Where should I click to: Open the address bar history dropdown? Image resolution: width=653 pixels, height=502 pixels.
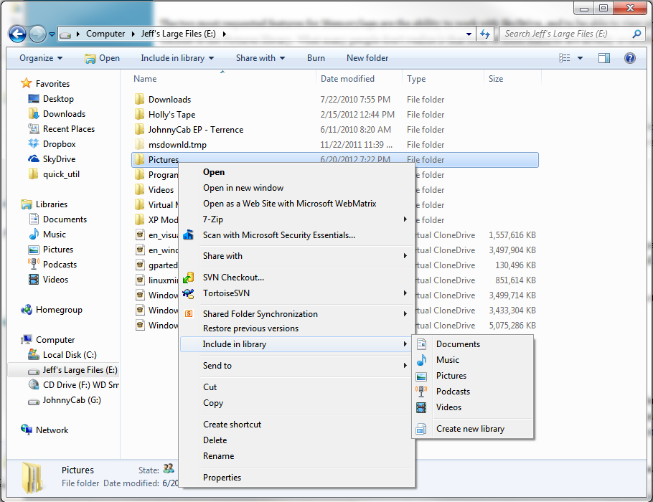click(469, 34)
